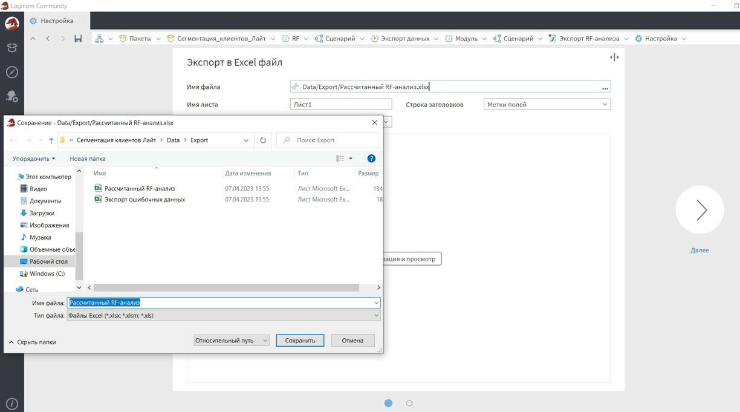
Task: Collapse folders with Скрыть папки
Action: [33, 342]
